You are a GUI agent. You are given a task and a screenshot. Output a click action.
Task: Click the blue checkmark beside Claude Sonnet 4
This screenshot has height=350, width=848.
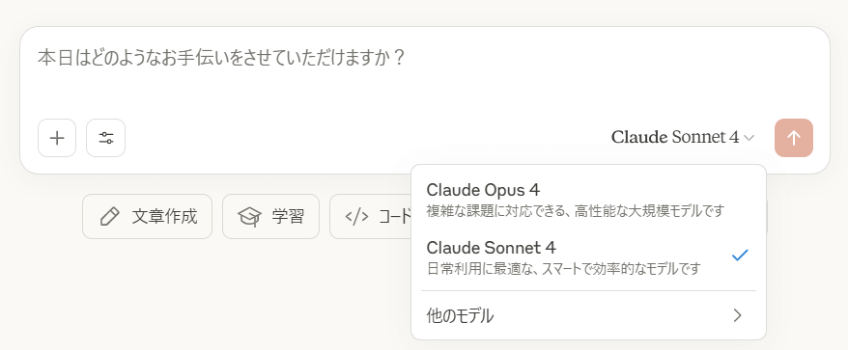tap(739, 256)
